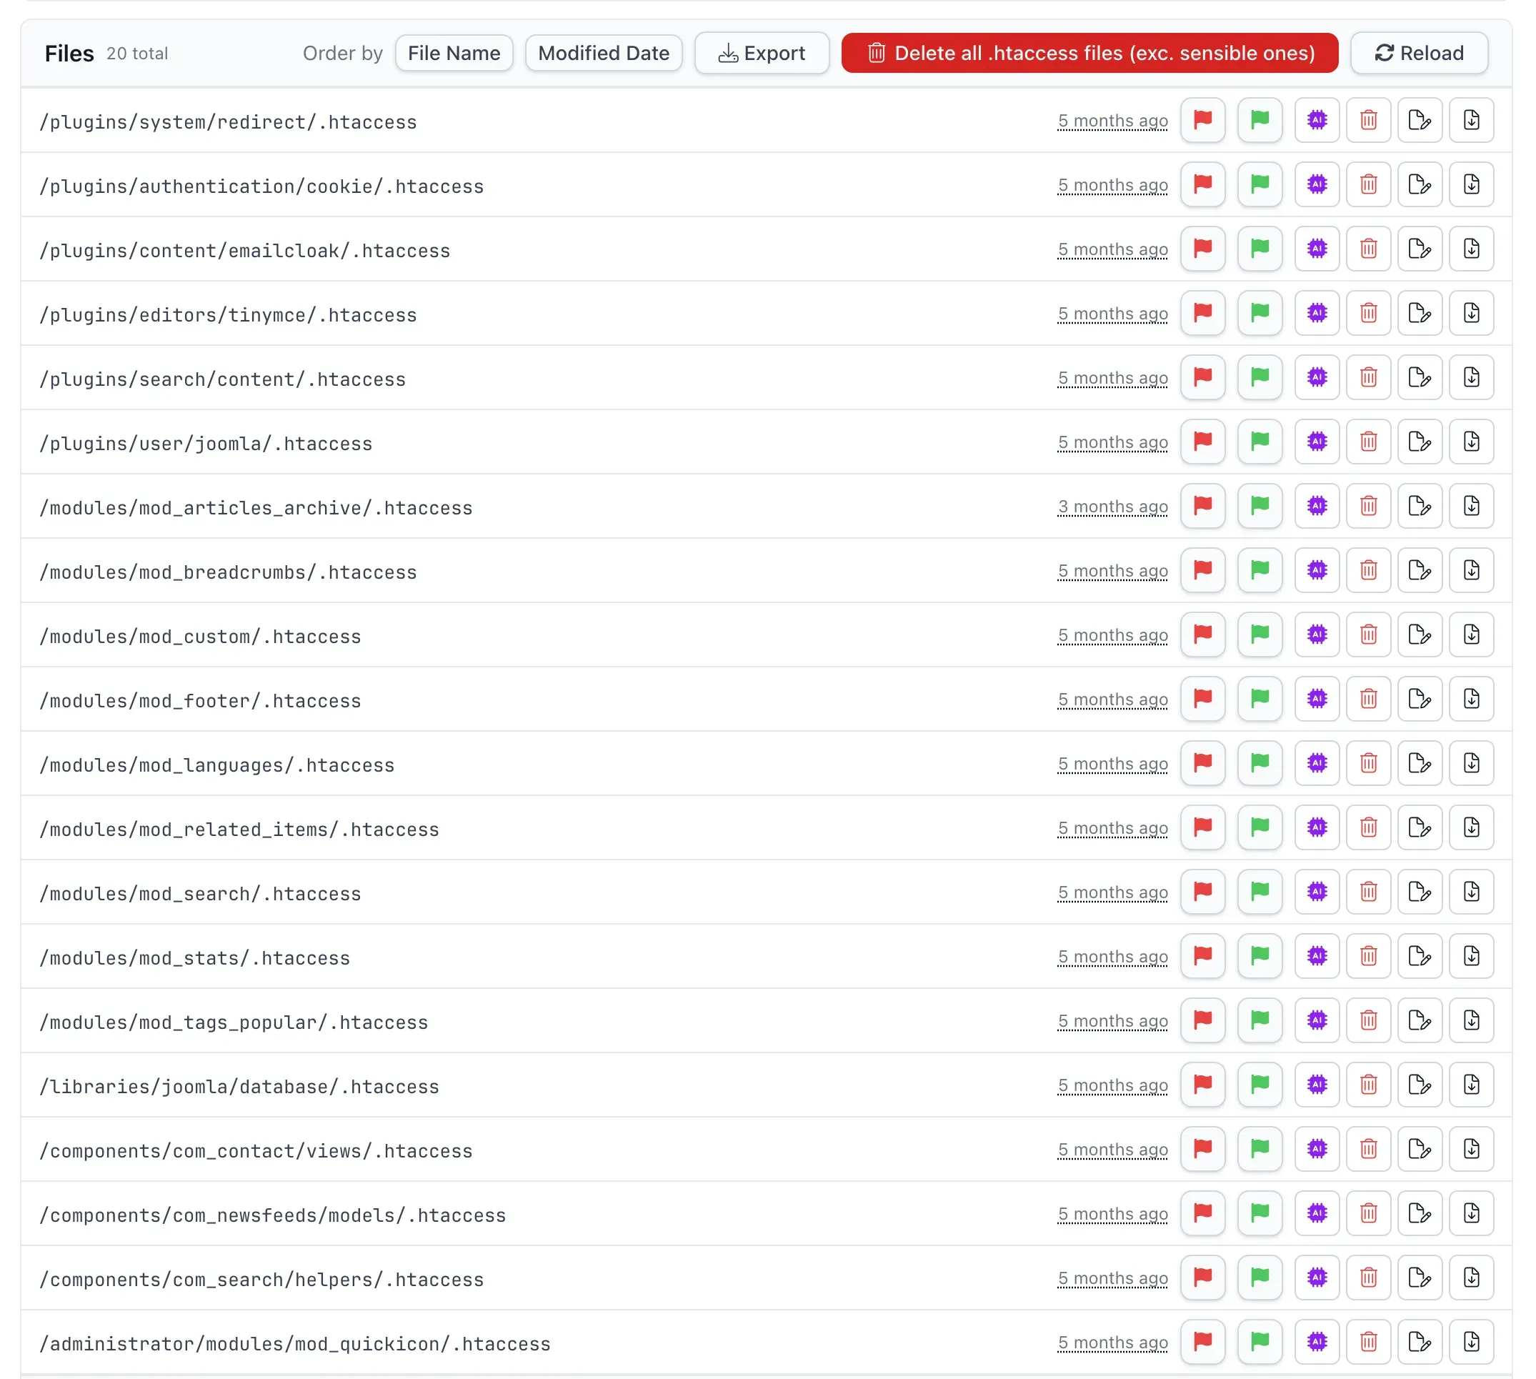Click '3 months ago' timestamp of mod_articles_archive
This screenshot has height=1379, width=1536.
click(x=1112, y=507)
